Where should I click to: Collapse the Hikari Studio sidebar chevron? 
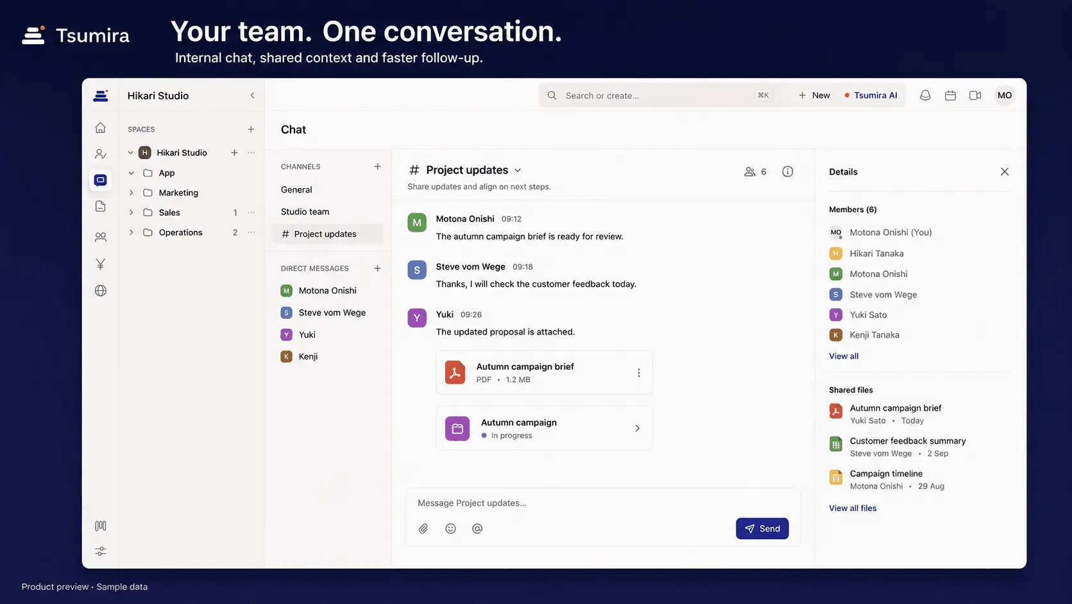click(252, 96)
